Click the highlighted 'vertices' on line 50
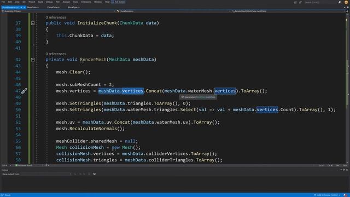 pyautogui.click(x=267, y=109)
